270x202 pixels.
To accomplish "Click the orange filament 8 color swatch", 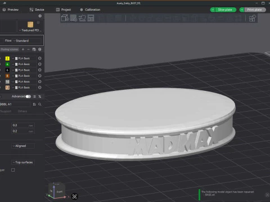I will click(x=7, y=76).
